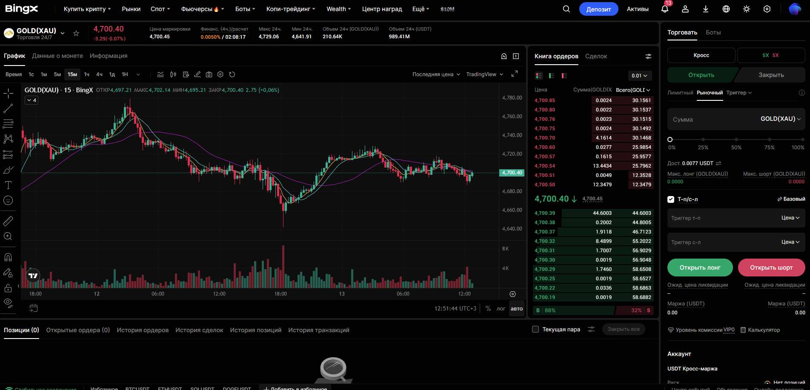Select the chart zoom-in tool
Screen dimensions: 810x390
pos(8,236)
